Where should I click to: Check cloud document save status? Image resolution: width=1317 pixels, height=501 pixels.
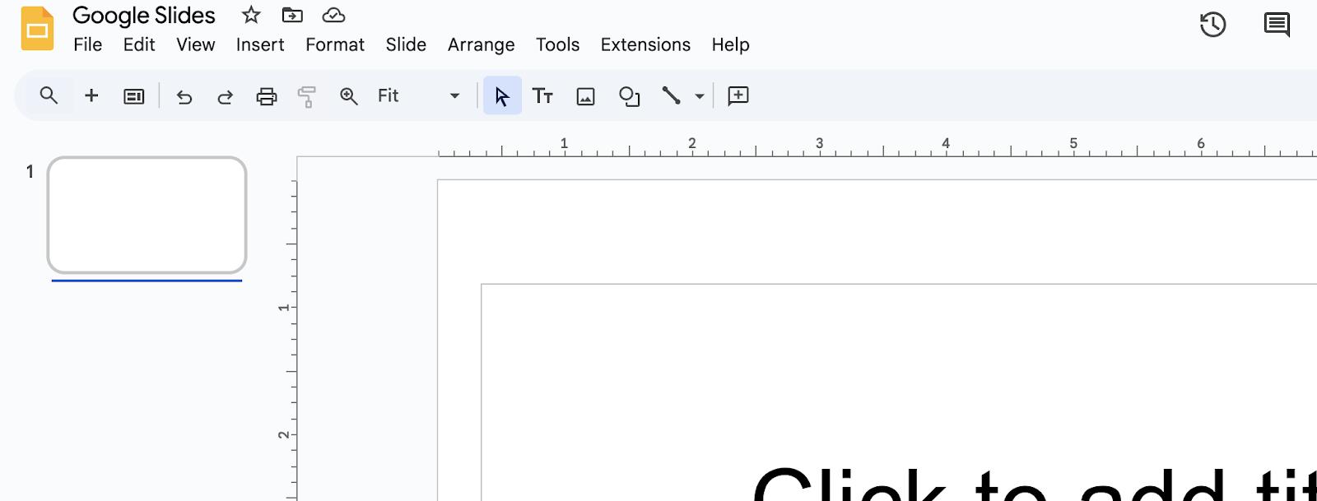click(333, 15)
